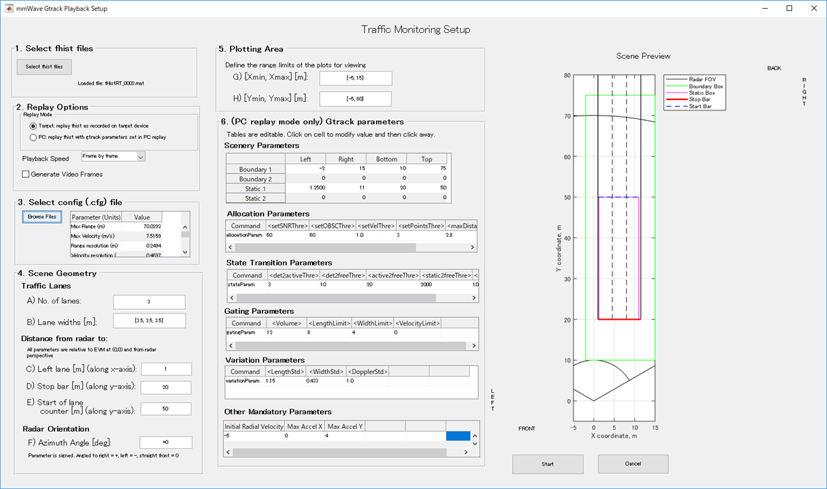Click Static 1 Top cell value 50

tap(426, 189)
